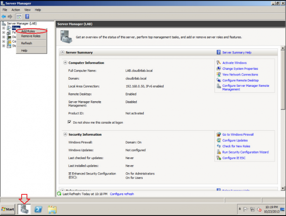This screenshot has height=216, width=286.
Task: Click the blue Help icon in toolbar
Action: coord(27,17)
